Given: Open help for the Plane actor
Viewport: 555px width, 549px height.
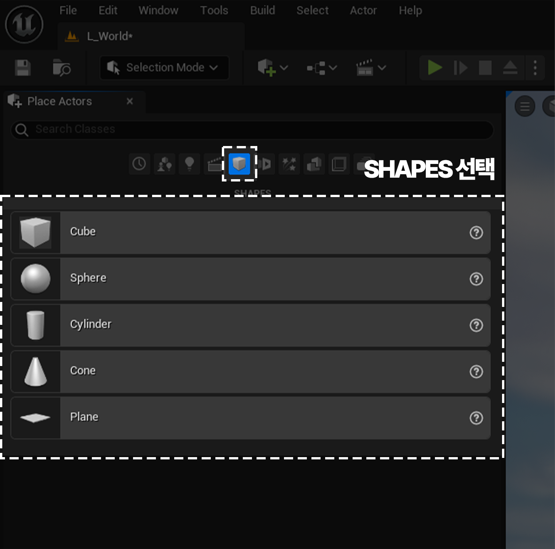Looking at the screenshot, I should [476, 418].
